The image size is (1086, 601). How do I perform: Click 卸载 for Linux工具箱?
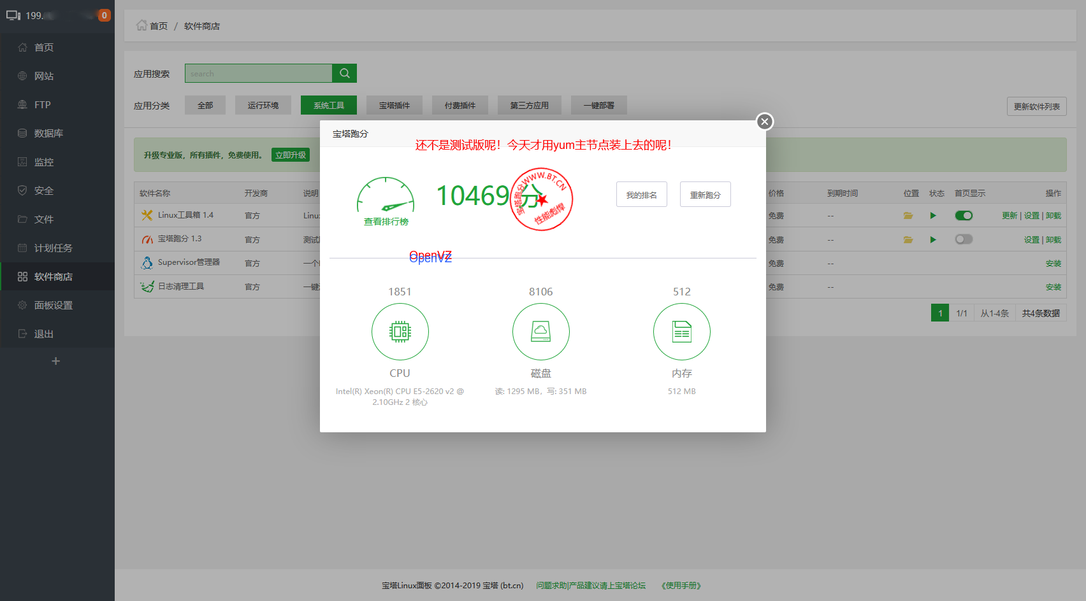(x=1053, y=216)
